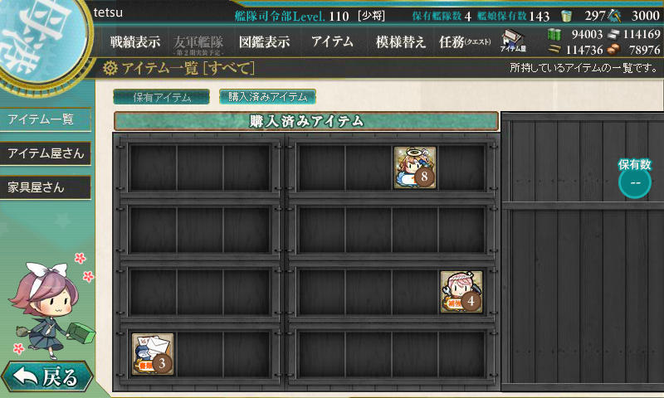Open the 任務 (クエスト) menu

[x=465, y=41]
